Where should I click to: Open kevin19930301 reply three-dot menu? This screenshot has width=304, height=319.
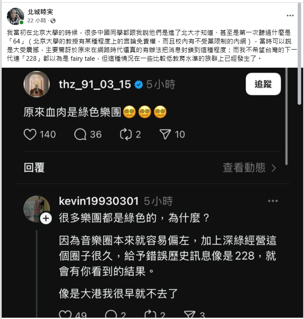point(273,201)
